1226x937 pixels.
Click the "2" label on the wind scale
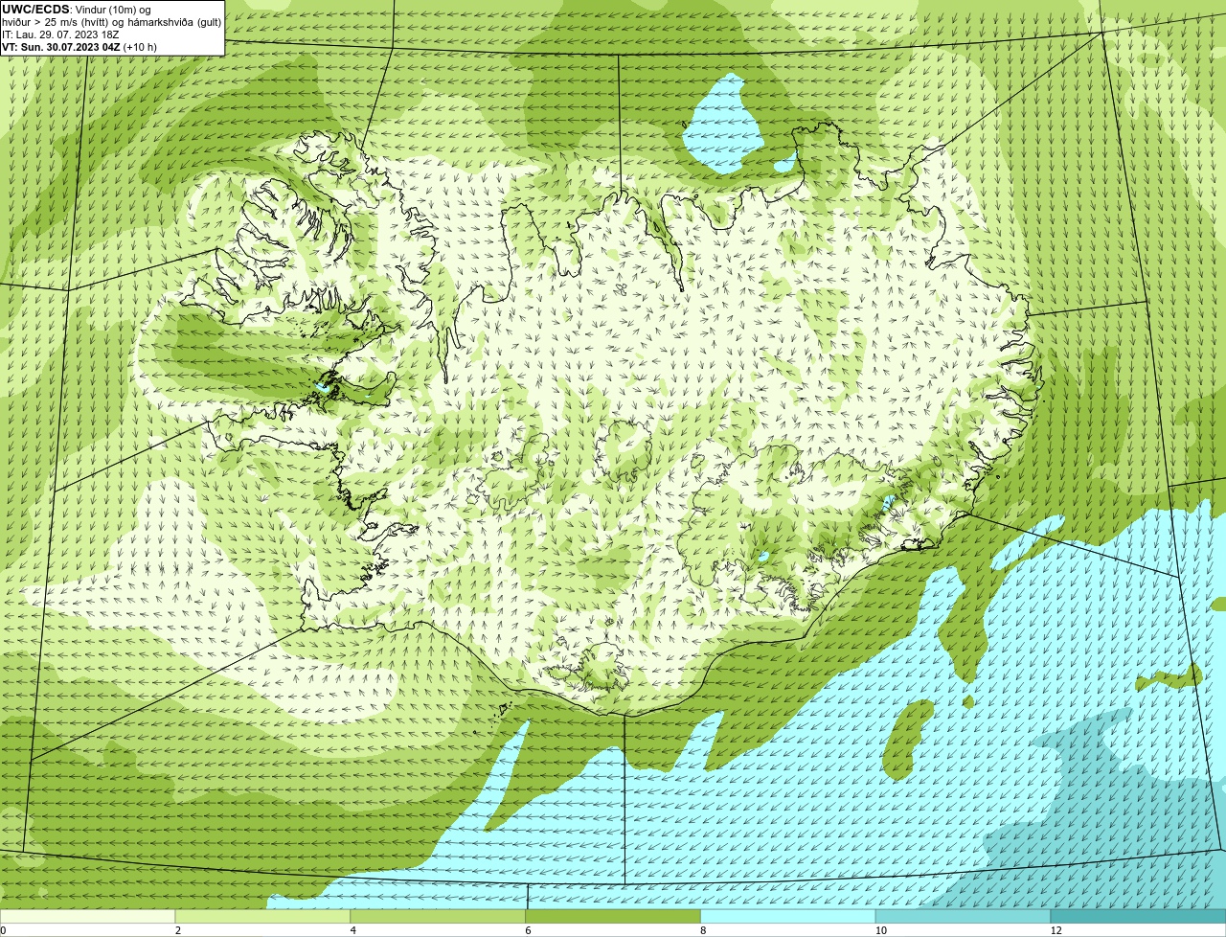click(177, 930)
